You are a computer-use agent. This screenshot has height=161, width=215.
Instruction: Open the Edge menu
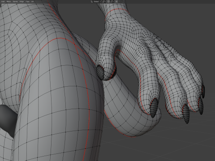(x=21, y=1)
